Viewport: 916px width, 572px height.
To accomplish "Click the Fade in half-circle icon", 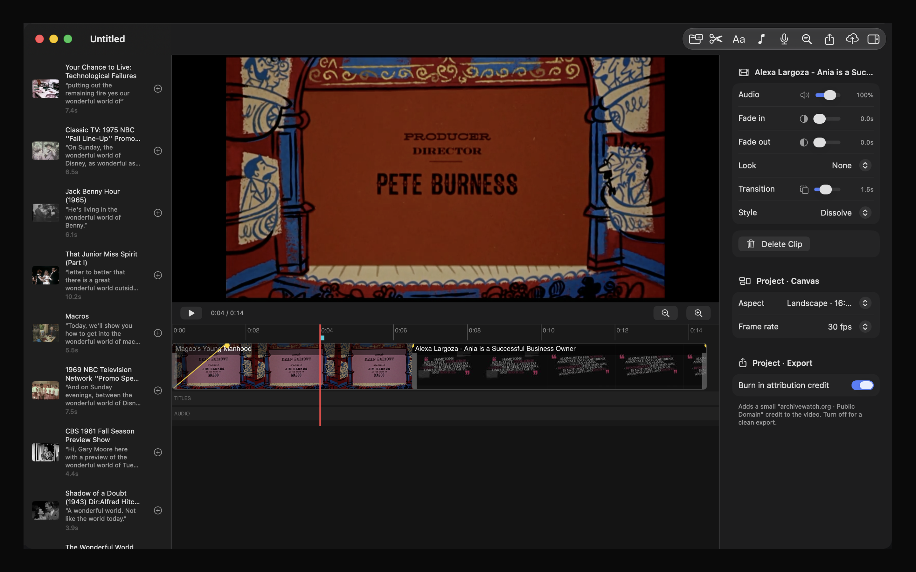I will click(804, 119).
